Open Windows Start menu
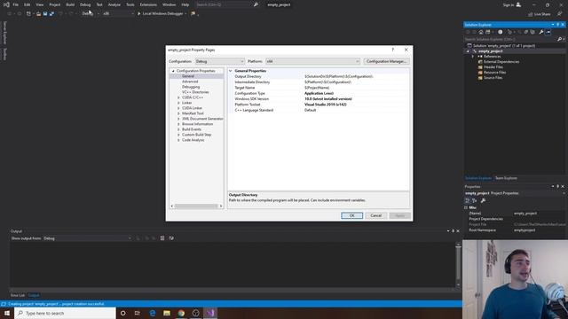The image size is (568, 319). pos(7,313)
